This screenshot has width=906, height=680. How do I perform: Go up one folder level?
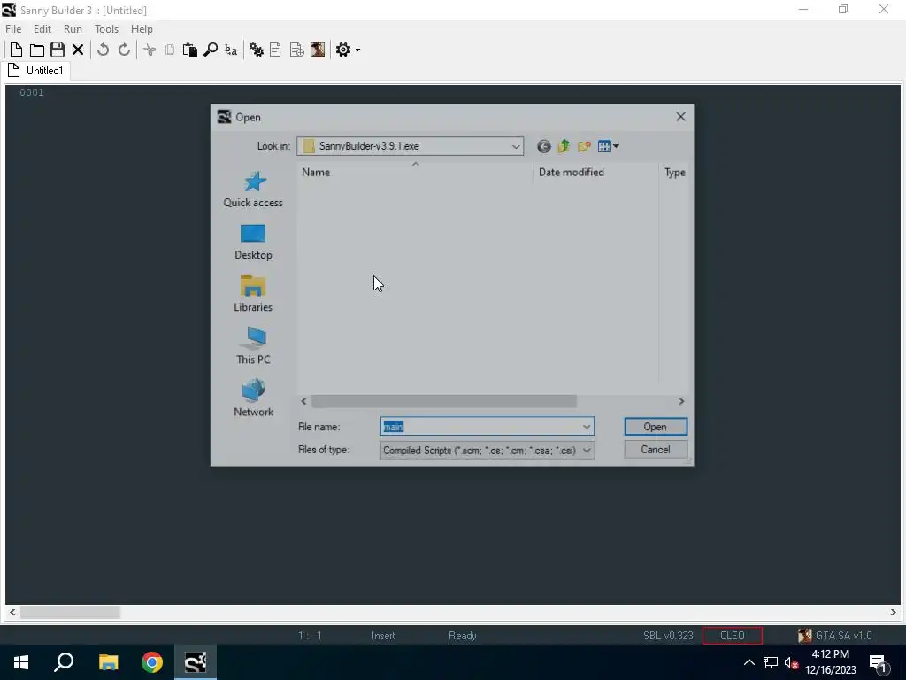pyautogui.click(x=564, y=146)
